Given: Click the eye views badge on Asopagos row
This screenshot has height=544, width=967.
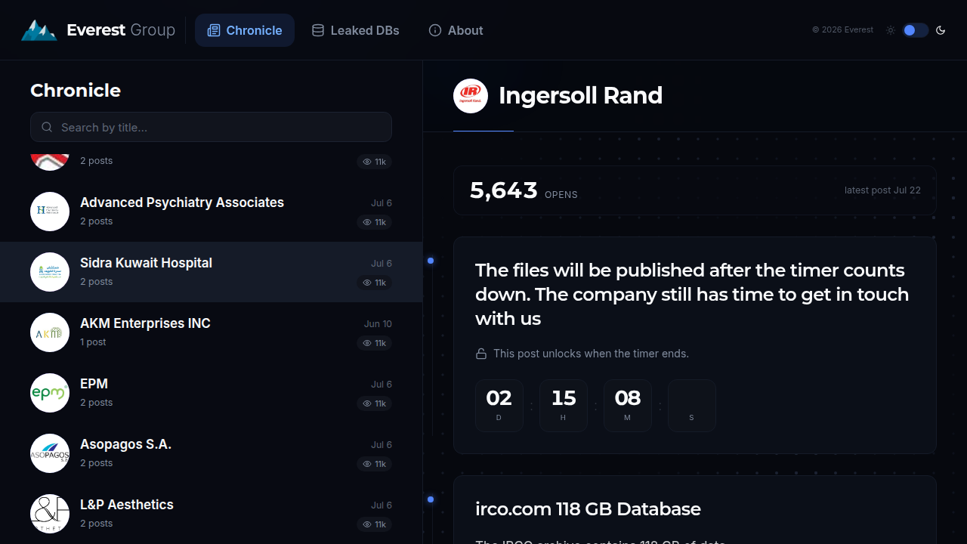Looking at the screenshot, I should pyautogui.click(x=374, y=464).
